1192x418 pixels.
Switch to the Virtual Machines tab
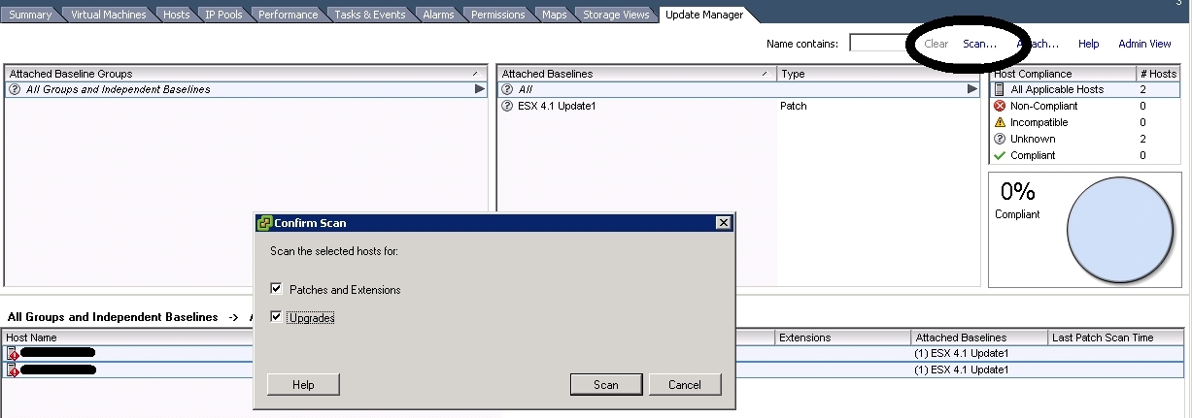click(x=108, y=15)
